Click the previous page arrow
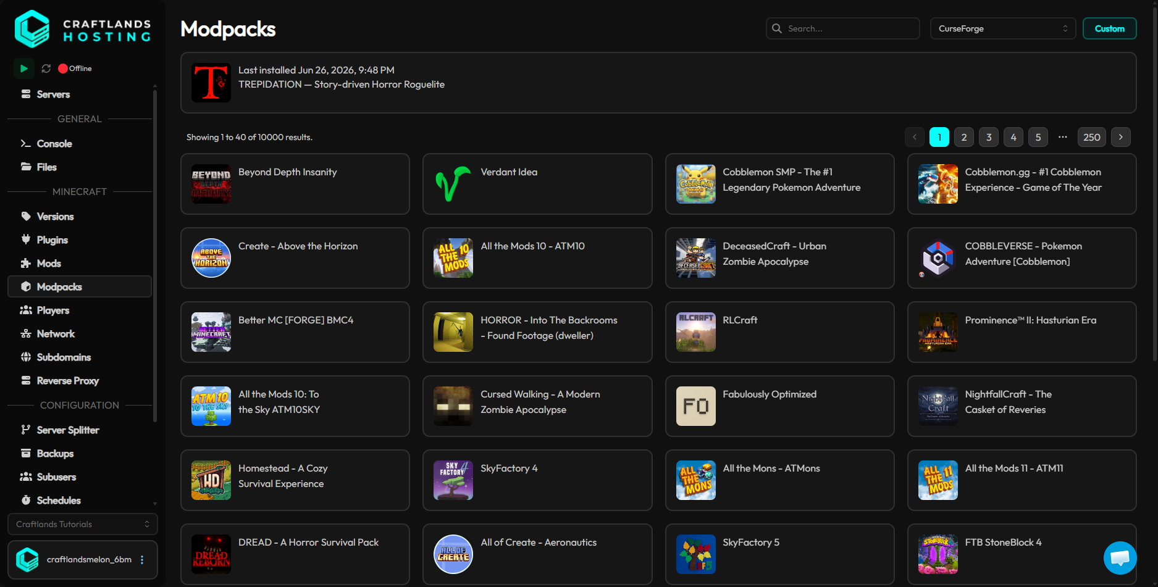This screenshot has height=587, width=1158. tap(915, 137)
